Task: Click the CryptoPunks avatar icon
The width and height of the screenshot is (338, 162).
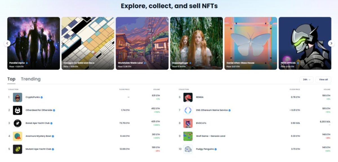Action: pyautogui.click(x=17, y=97)
